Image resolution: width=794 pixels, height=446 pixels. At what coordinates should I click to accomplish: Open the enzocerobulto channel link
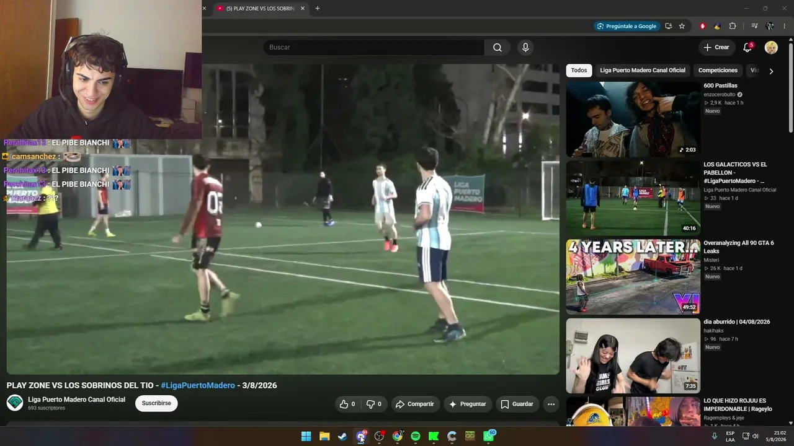point(720,95)
